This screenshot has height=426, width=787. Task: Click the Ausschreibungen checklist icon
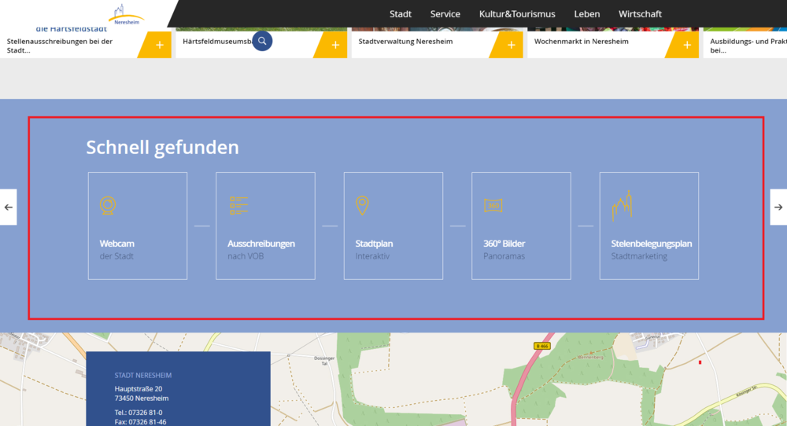(238, 206)
